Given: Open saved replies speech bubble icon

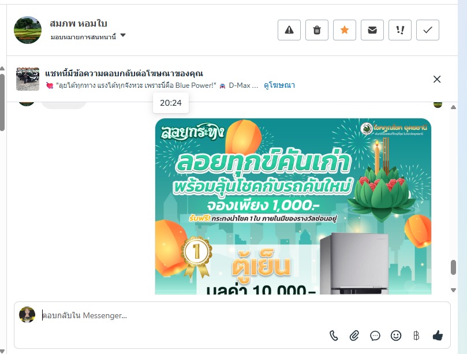Looking at the screenshot, I should (375, 336).
